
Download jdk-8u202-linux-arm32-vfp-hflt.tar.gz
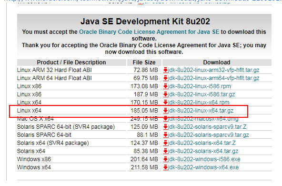(x=213, y=70)
